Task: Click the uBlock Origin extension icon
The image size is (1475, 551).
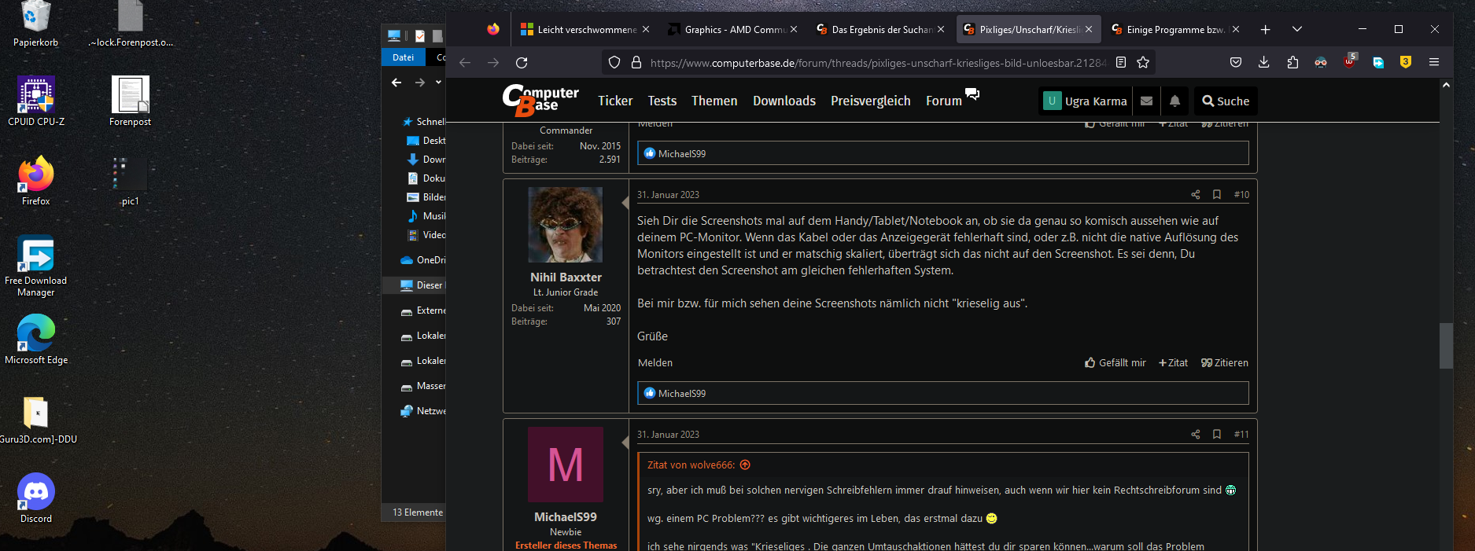Action: pyautogui.click(x=1350, y=61)
